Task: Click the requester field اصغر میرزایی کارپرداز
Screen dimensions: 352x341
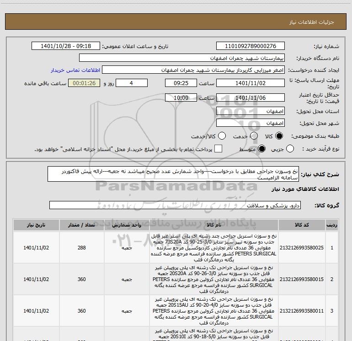Action: pos(193,70)
